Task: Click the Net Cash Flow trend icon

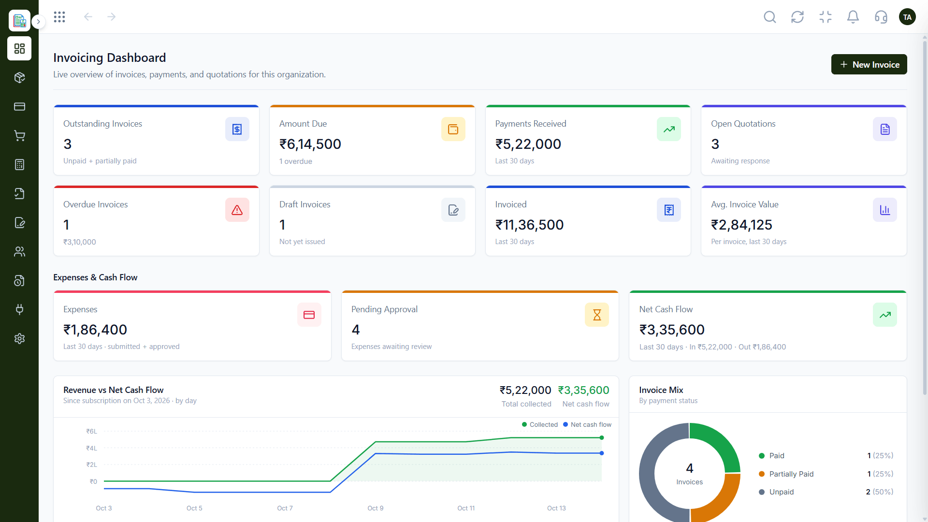Action: pyautogui.click(x=884, y=315)
